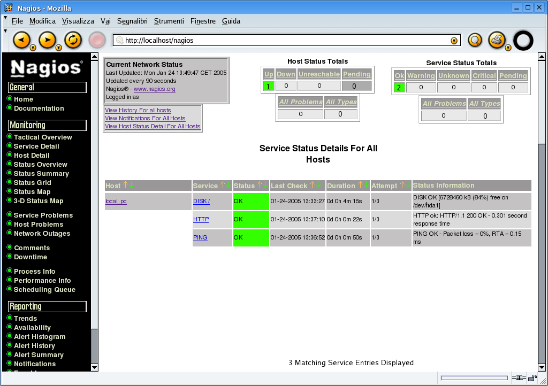This screenshot has height=386, width=548.
Task: Follow the www.nagios.org link
Action: pyautogui.click(x=155, y=89)
